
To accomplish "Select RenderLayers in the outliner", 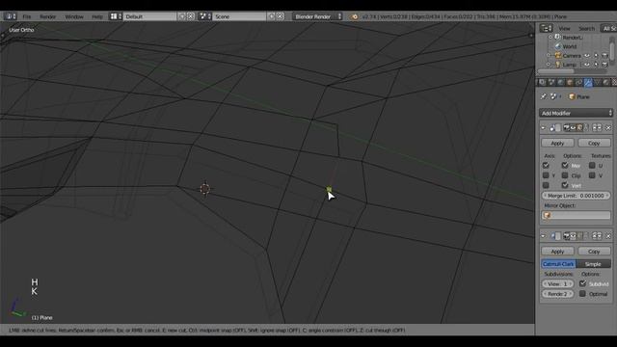I will pos(573,38).
